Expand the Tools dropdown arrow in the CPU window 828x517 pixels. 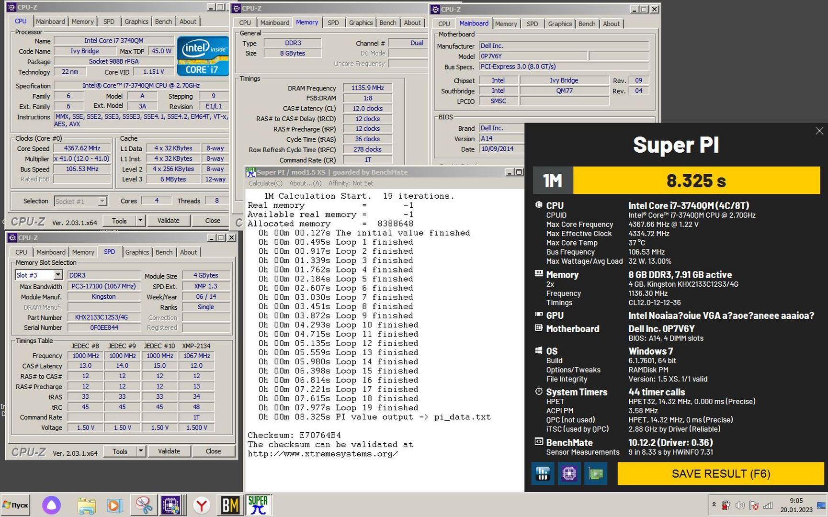click(140, 220)
